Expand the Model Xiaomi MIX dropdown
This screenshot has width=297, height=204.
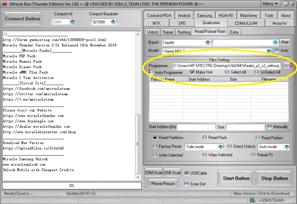point(269,51)
